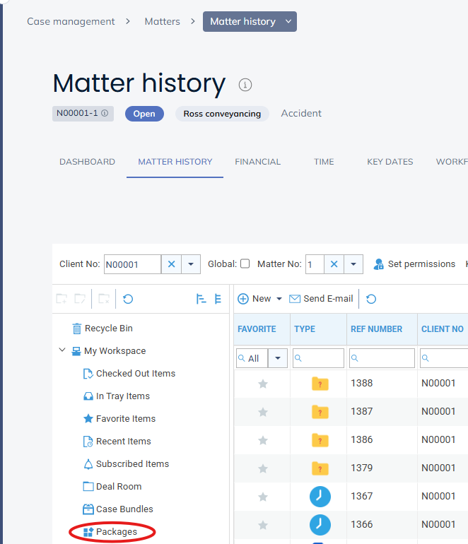
Task: Click the refresh icon next to Send E-mail
Action: click(x=371, y=299)
